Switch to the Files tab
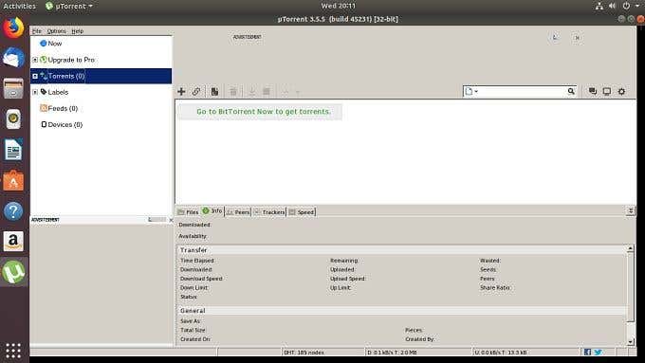The width and height of the screenshot is (645, 363). point(189,212)
